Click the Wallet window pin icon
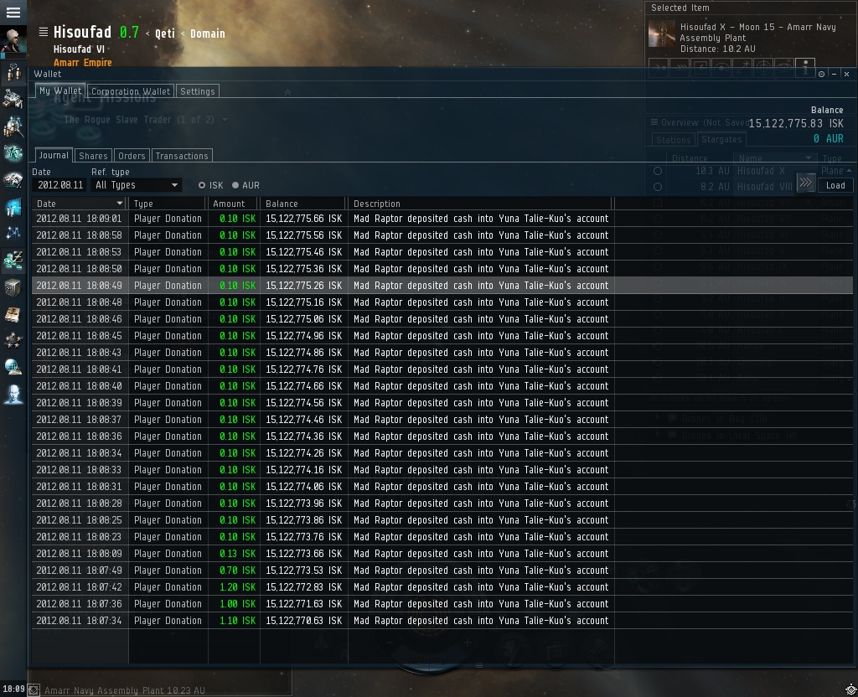 click(821, 74)
